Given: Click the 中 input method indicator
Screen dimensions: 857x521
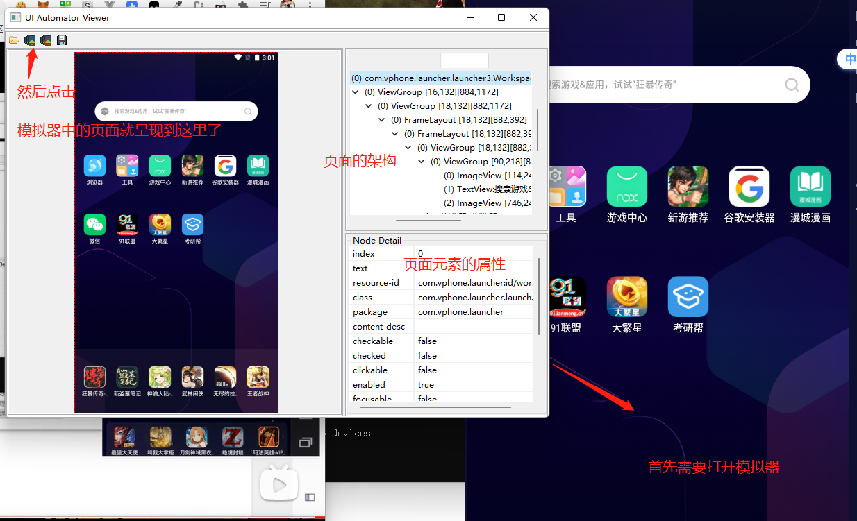Looking at the screenshot, I should (x=849, y=60).
